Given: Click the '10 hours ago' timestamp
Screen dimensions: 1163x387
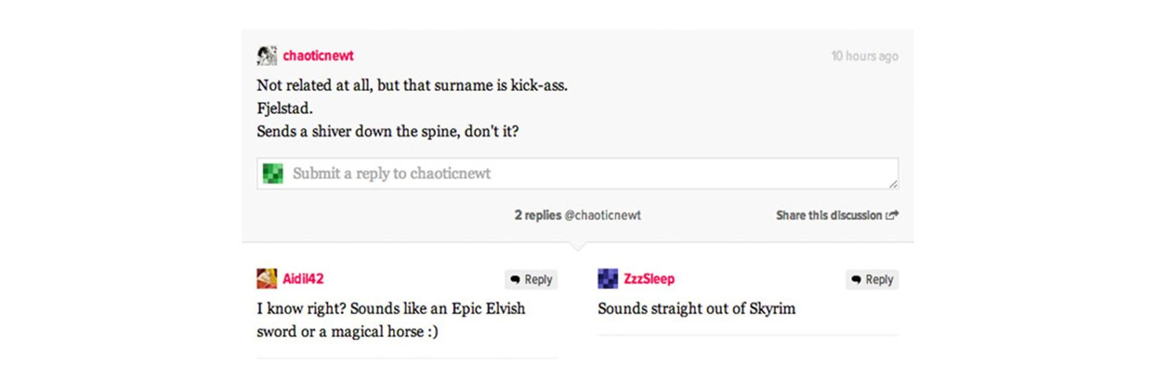Looking at the screenshot, I should pos(864,57).
